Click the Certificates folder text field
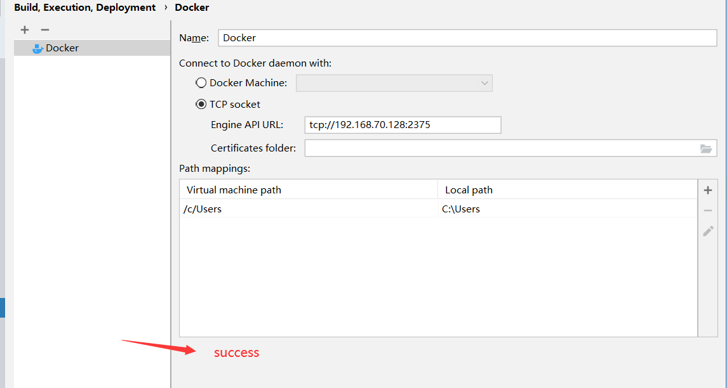Image resolution: width=727 pixels, height=388 pixels. click(x=502, y=148)
